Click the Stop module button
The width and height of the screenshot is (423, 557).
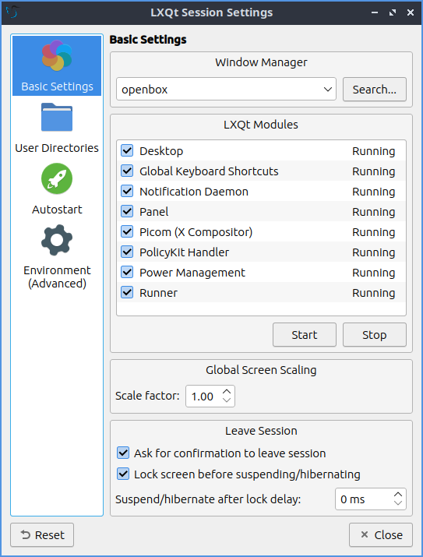375,335
